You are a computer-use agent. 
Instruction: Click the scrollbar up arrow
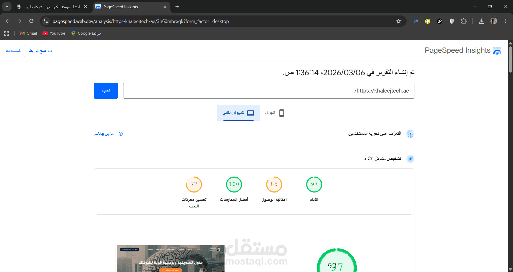pyautogui.click(x=510, y=43)
